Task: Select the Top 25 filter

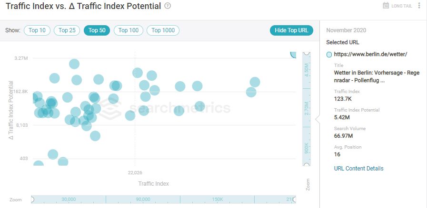Action: point(67,30)
